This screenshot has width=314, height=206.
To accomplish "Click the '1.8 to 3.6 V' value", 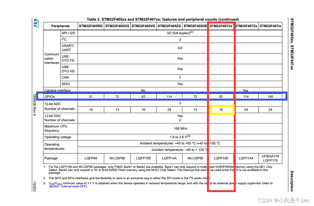I will click(x=180, y=137).
